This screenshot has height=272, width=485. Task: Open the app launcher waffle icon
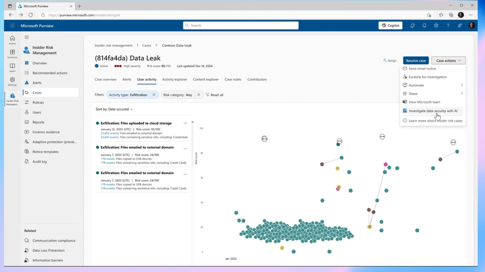point(12,26)
